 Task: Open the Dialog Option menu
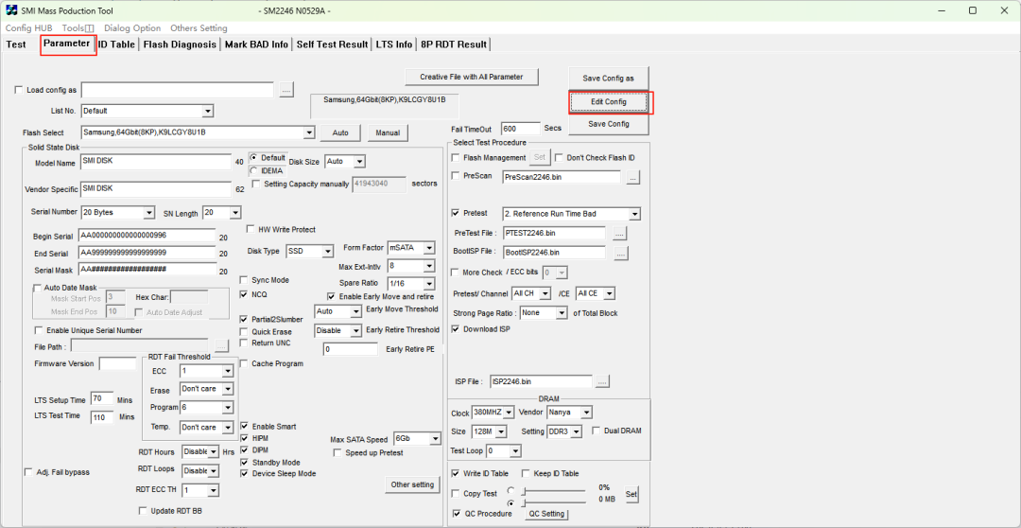point(132,28)
